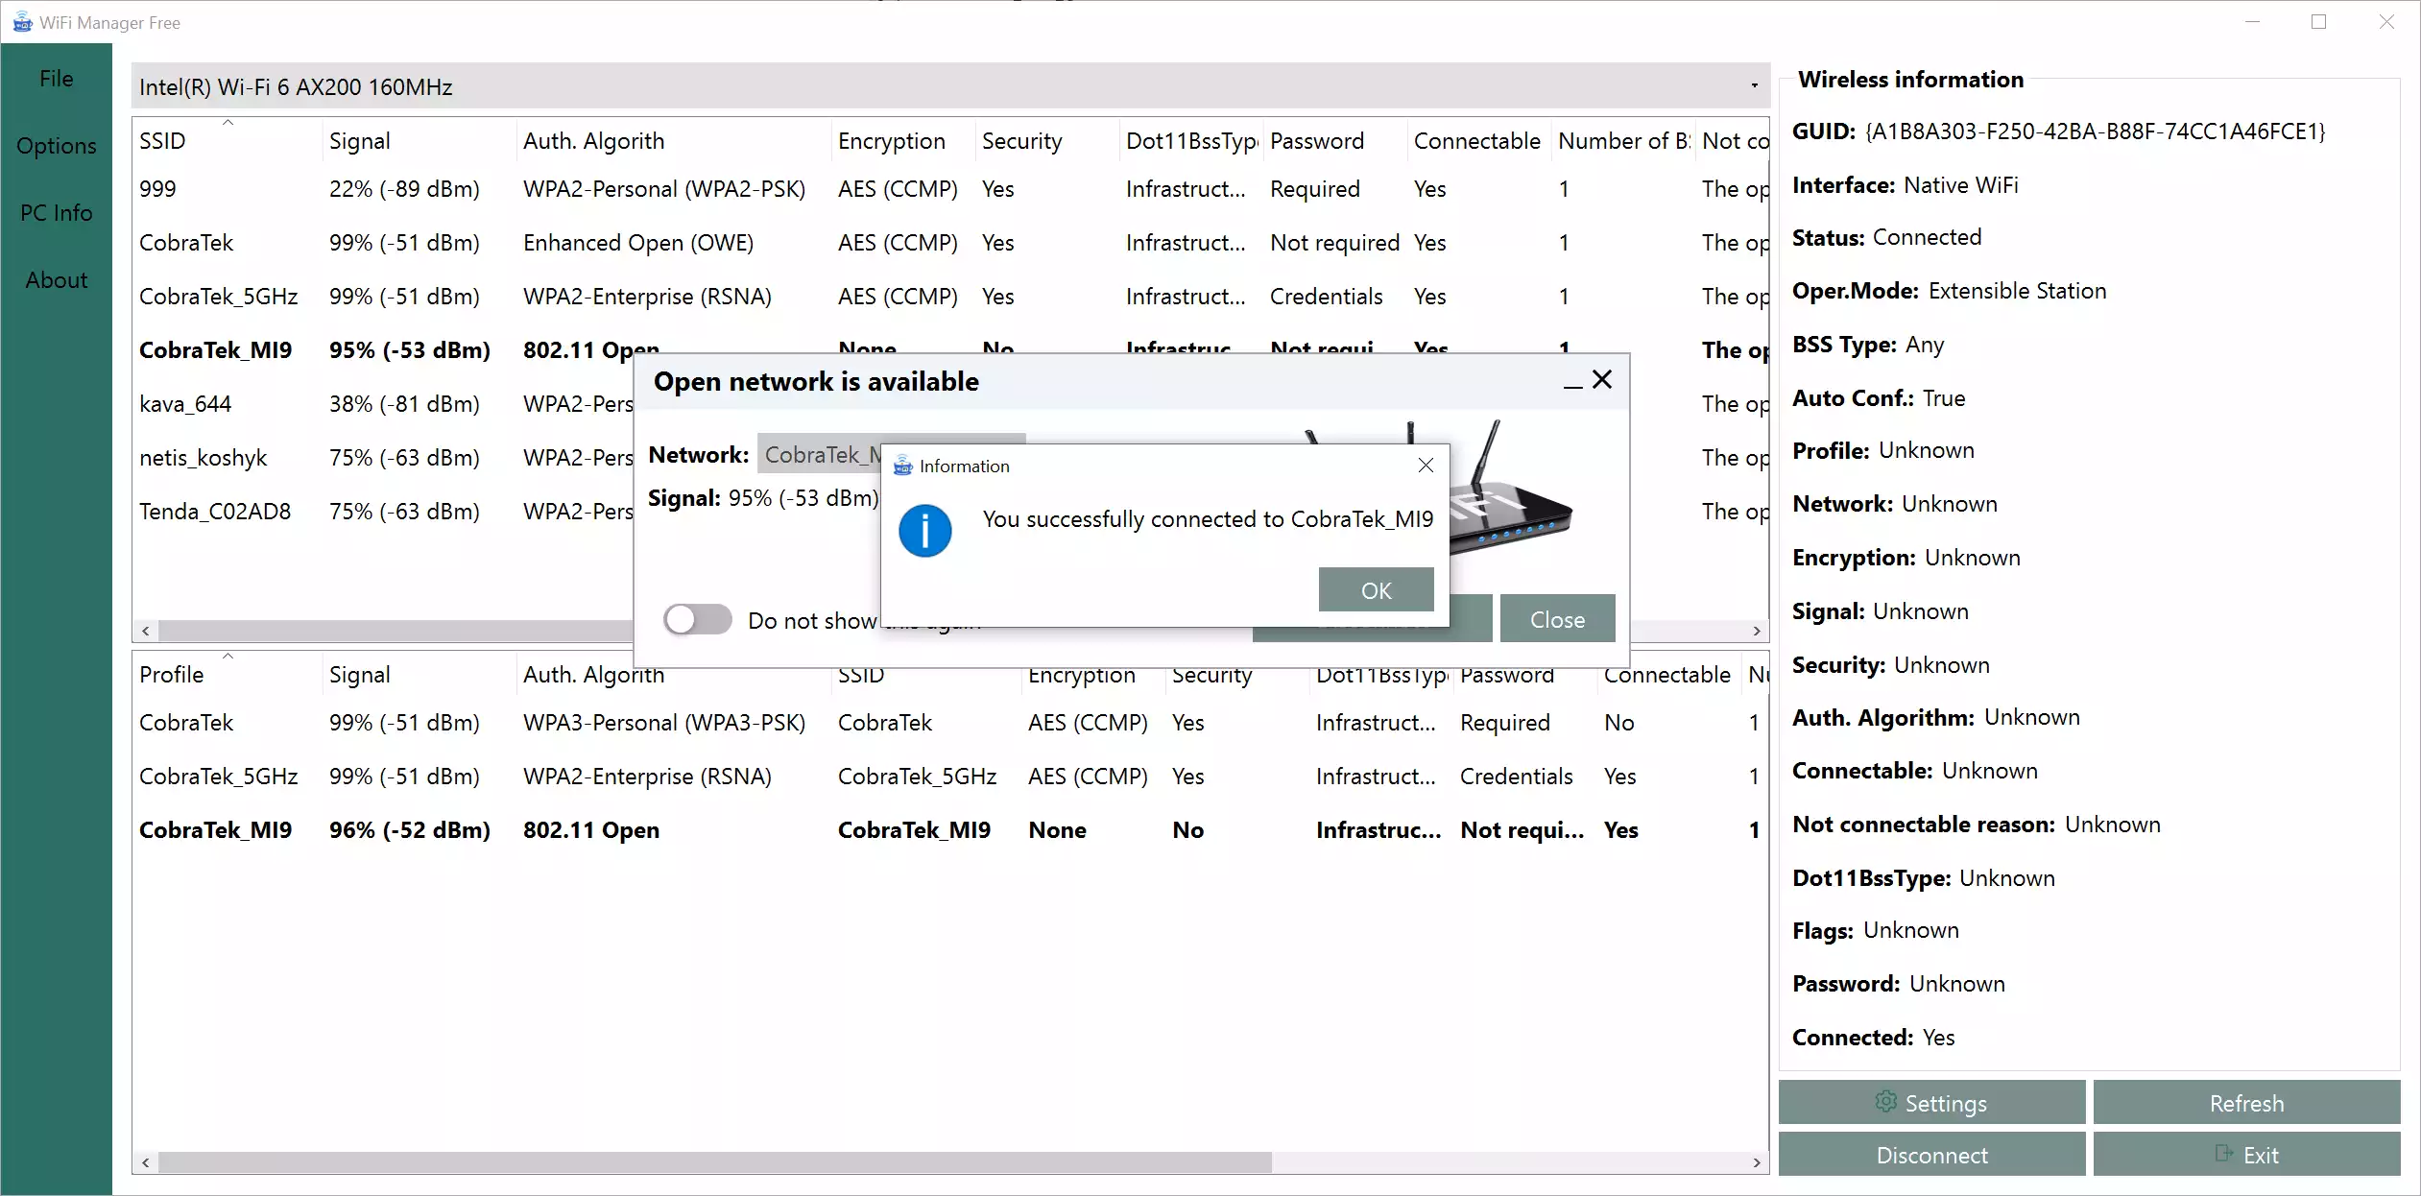The image size is (2421, 1196).
Task: Sort networks by Encryption column header
Action: click(902, 141)
